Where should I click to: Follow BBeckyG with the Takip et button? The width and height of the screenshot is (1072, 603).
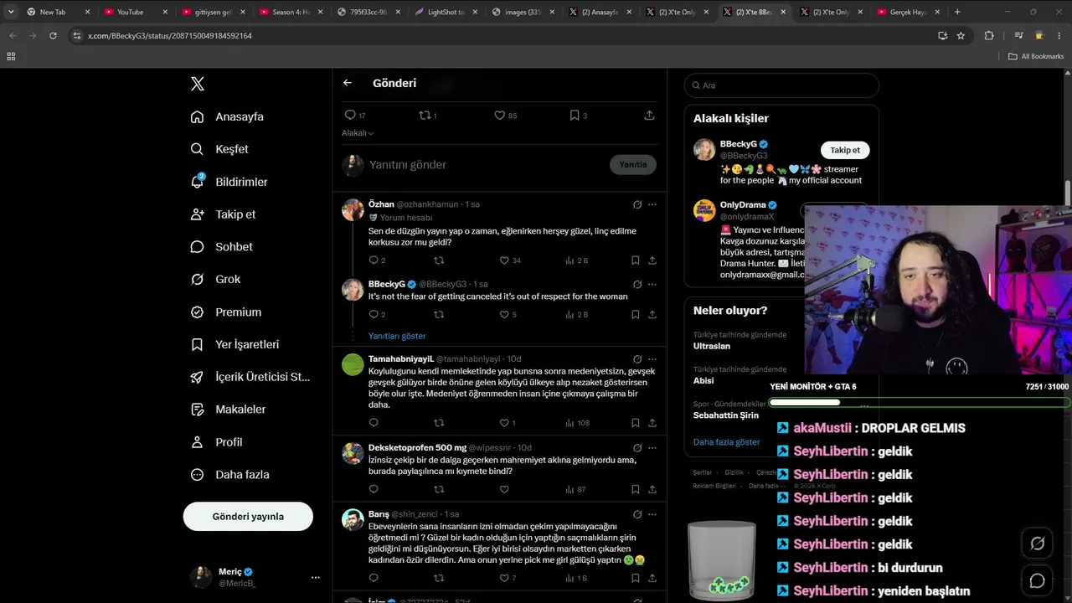point(845,150)
